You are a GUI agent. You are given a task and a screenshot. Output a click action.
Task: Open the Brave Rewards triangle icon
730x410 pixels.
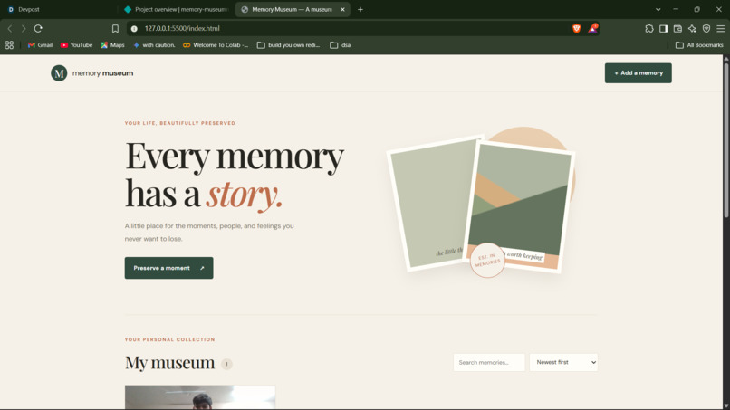pyautogui.click(x=592, y=28)
